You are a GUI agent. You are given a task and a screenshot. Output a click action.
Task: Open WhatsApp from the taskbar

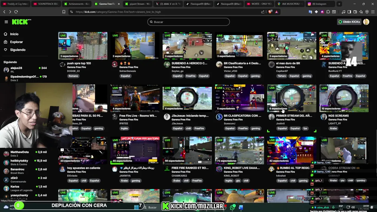233,207
